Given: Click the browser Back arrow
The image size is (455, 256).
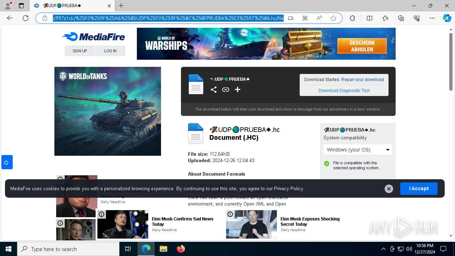Looking at the screenshot, I should pyautogui.click(x=10, y=18).
